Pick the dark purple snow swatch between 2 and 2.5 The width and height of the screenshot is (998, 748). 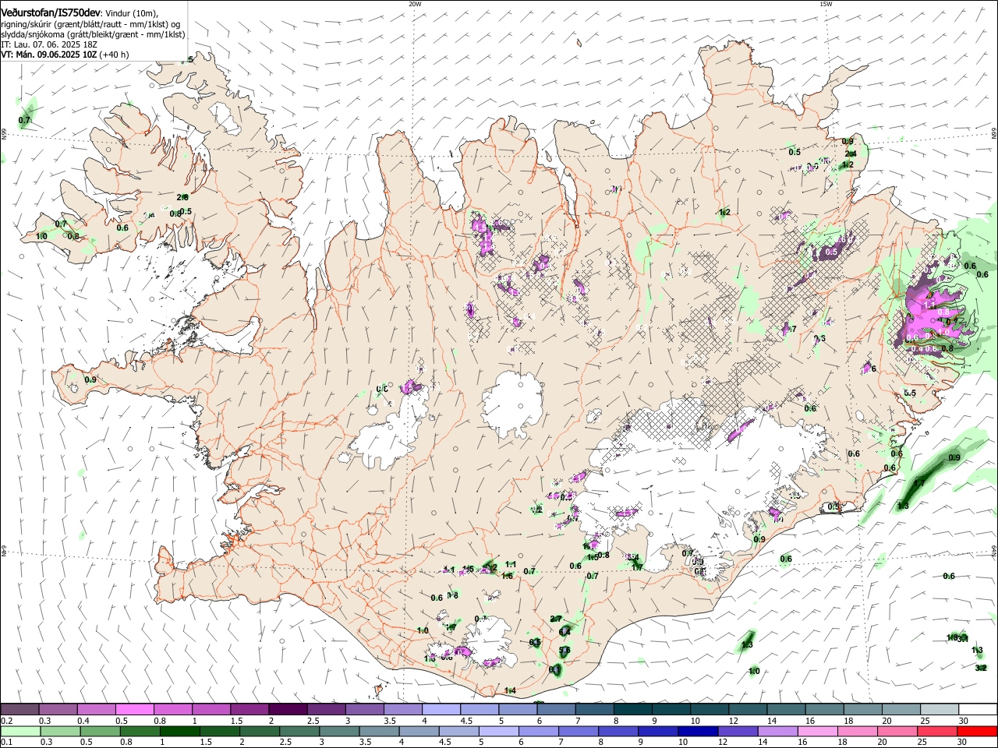[x=288, y=709]
